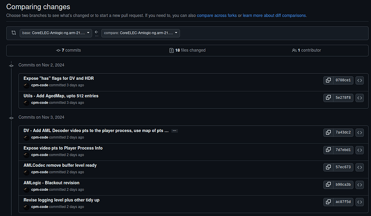Copy full SHA for commit 7a43dc2
Screen dimensions: 371x216
pos(328,132)
